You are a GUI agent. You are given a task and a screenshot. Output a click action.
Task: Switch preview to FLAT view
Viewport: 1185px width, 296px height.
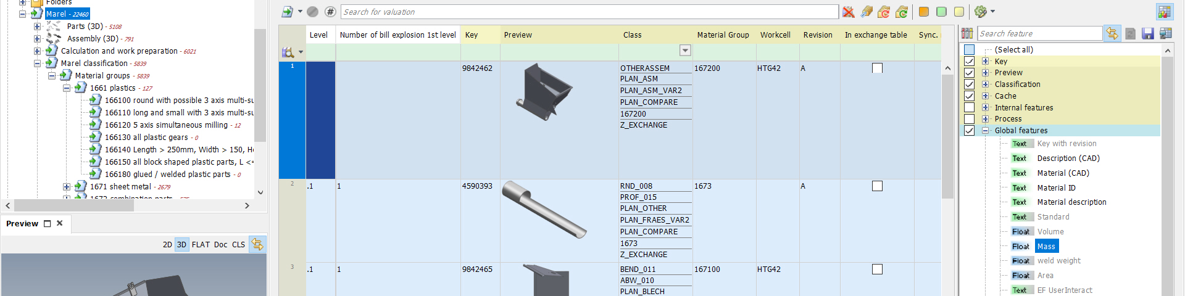coord(201,245)
